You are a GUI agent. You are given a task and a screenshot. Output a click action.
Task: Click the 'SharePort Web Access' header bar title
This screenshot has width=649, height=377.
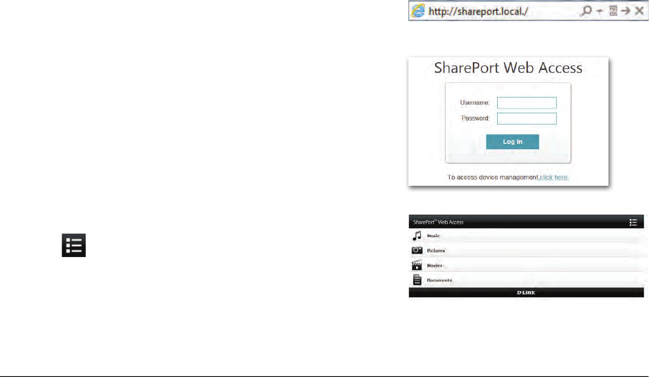[x=438, y=222]
